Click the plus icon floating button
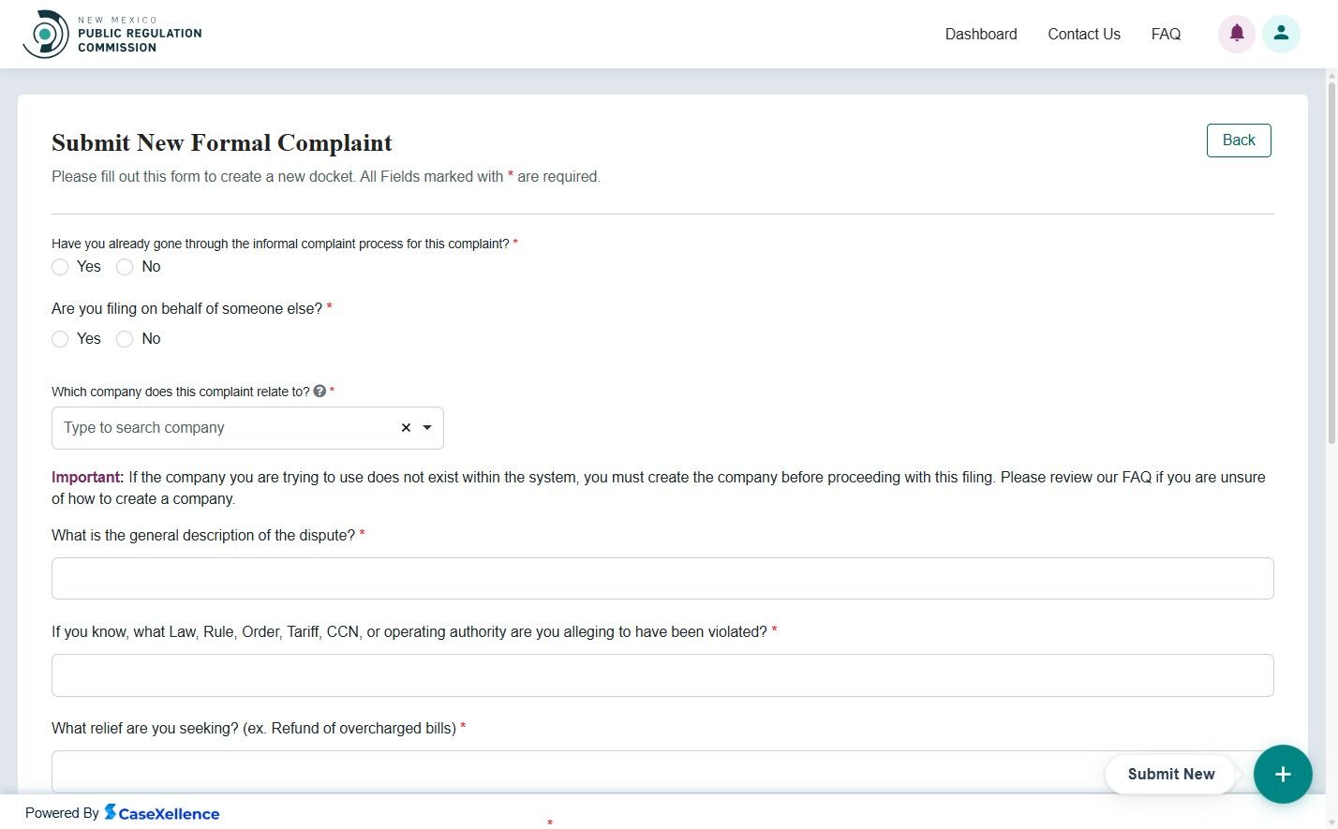The height and width of the screenshot is (829, 1338). click(x=1283, y=774)
